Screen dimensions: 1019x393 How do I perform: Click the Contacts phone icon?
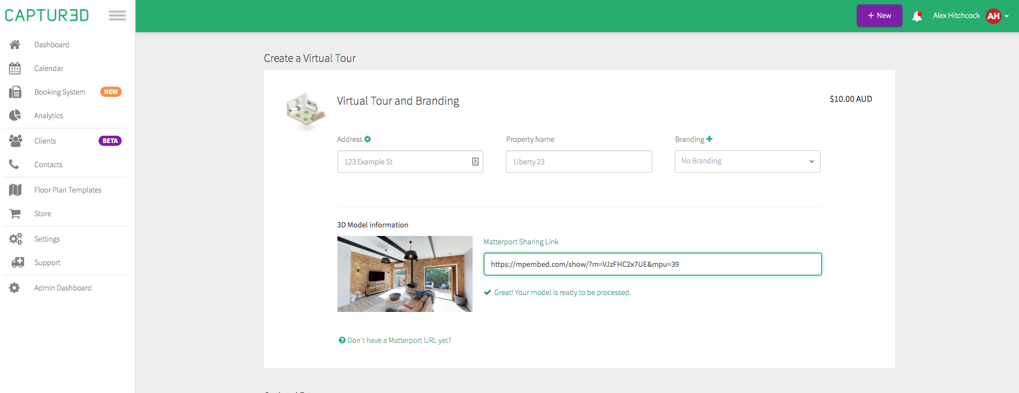(x=14, y=164)
